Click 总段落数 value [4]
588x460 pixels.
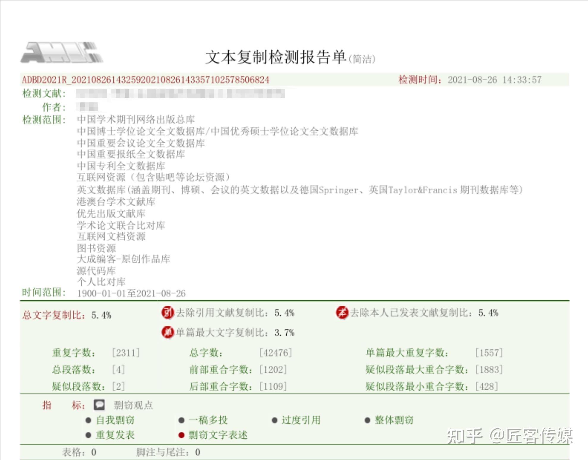click(118, 370)
